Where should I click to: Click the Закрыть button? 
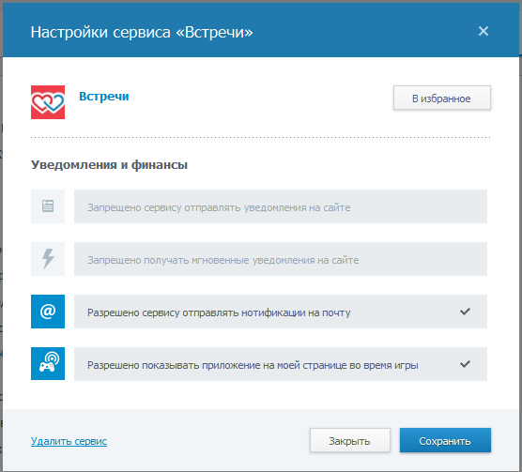pos(350,440)
